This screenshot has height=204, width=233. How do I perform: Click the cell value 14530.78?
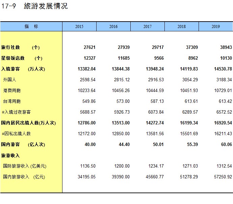[223, 69]
